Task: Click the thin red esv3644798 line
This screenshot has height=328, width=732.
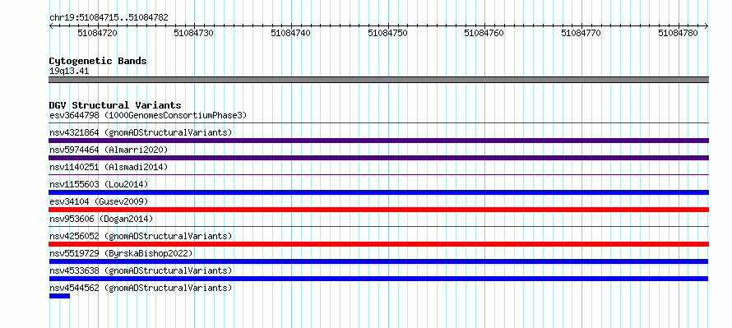Action: point(378,123)
